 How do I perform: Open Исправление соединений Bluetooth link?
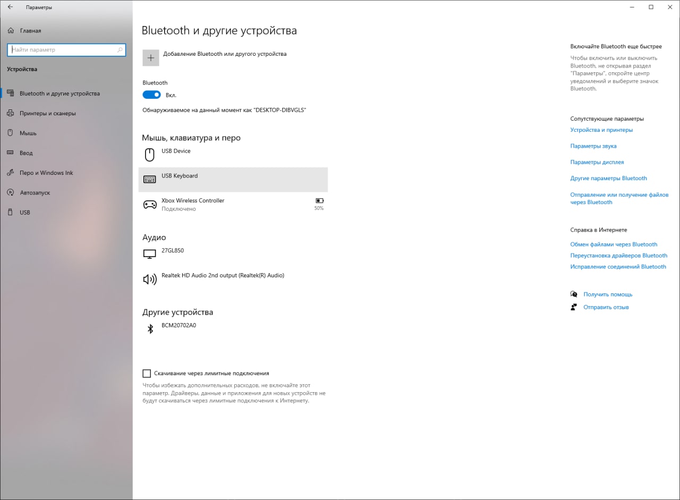618,267
